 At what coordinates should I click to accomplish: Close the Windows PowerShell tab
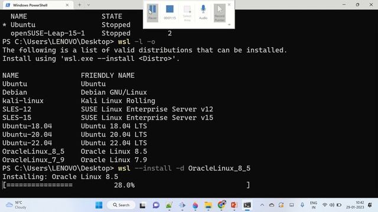(67, 5)
